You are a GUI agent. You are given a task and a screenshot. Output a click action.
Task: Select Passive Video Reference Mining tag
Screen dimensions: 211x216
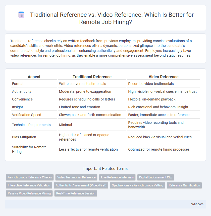(29, 193)
